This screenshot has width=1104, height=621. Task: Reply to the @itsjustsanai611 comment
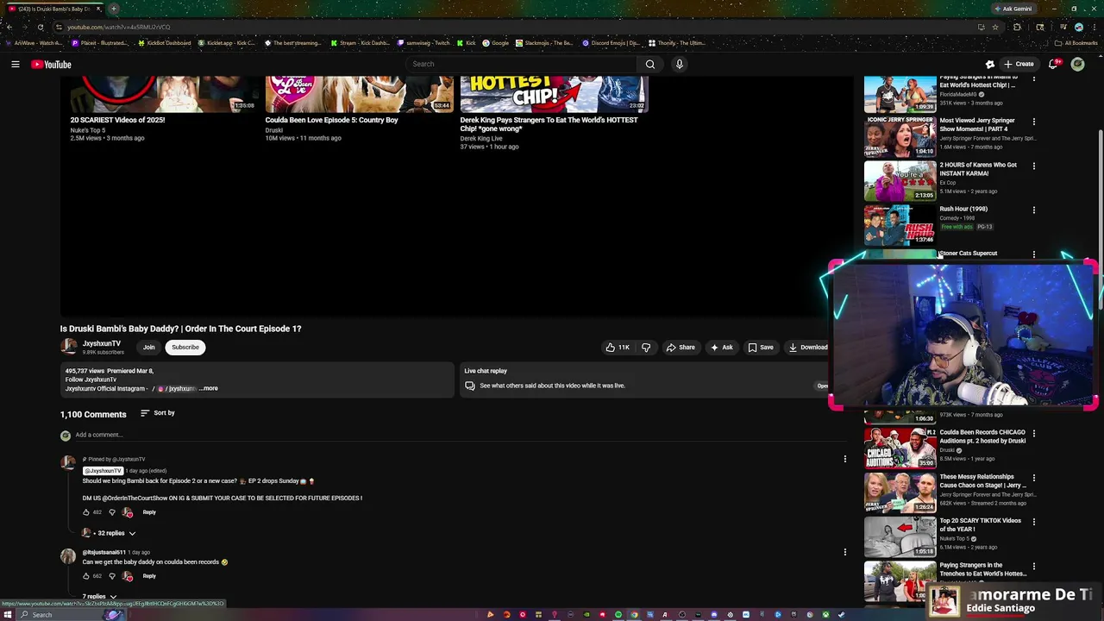point(149,576)
